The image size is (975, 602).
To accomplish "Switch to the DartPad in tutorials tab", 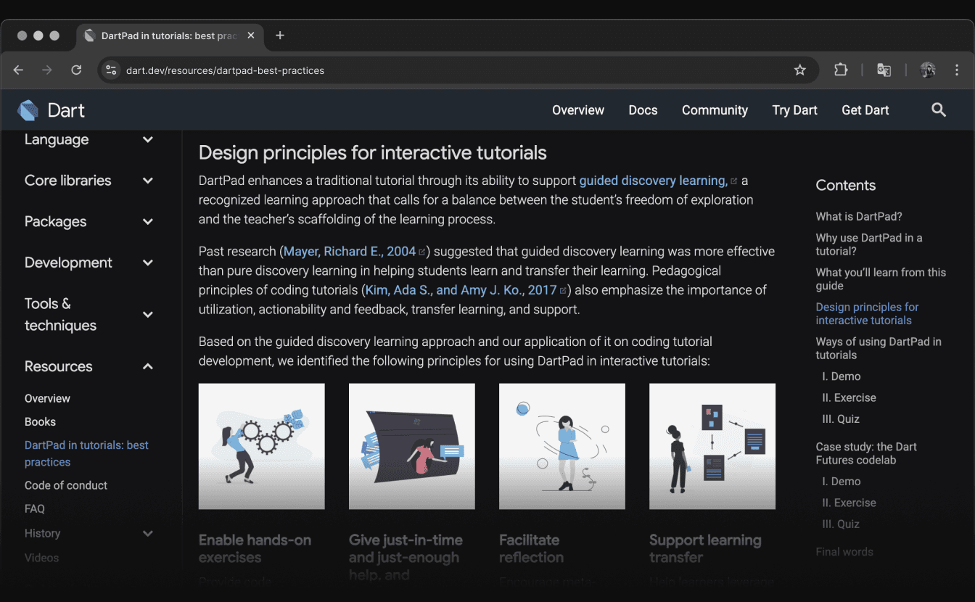I will pos(167,35).
